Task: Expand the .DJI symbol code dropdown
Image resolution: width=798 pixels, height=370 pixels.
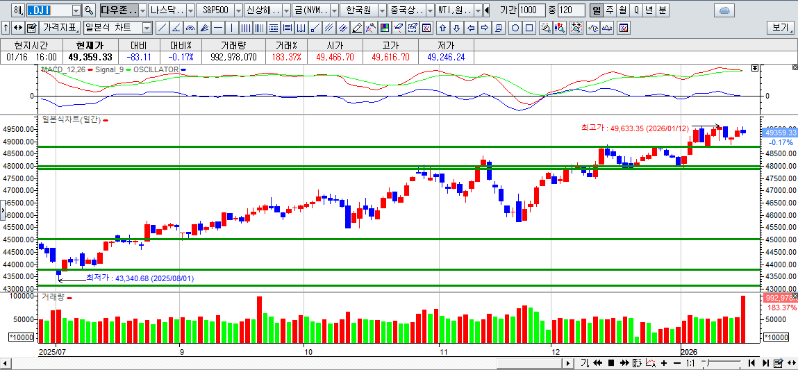Action: coord(75,11)
